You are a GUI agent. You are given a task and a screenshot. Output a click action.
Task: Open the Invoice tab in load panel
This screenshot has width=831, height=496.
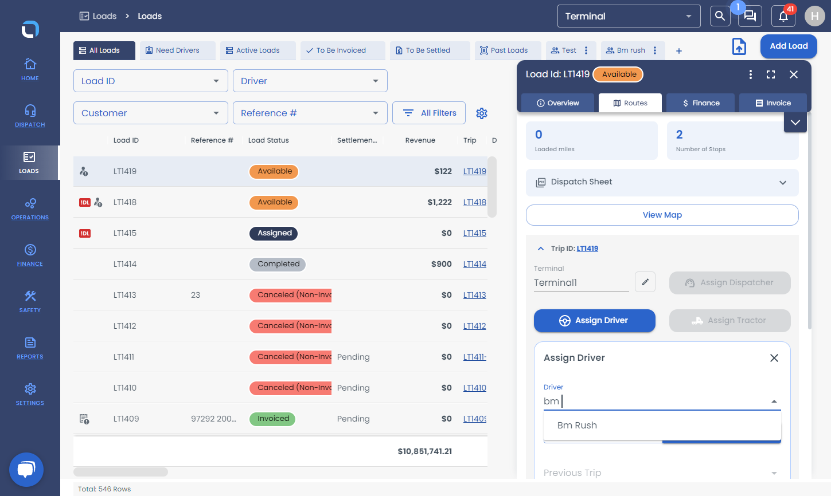pyautogui.click(x=773, y=103)
